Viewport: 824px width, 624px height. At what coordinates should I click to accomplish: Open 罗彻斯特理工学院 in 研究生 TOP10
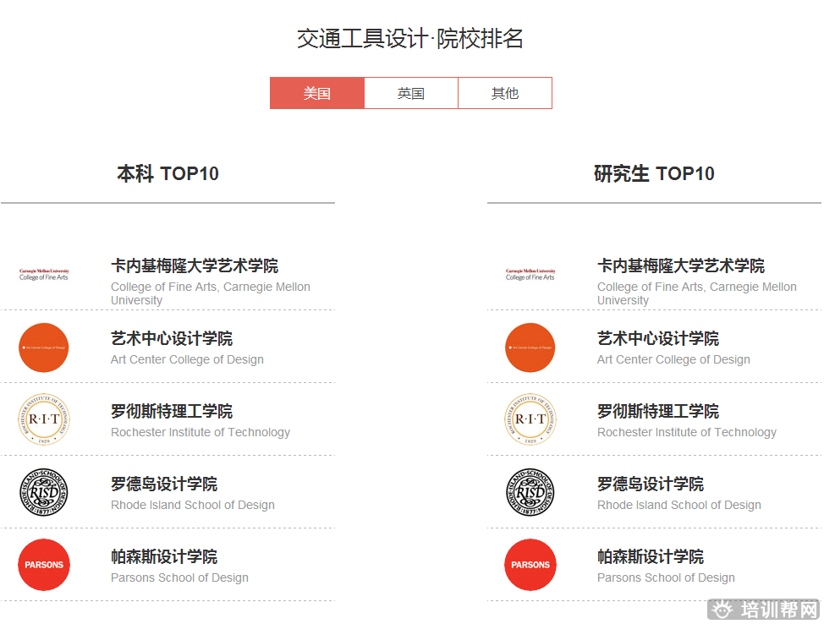coord(658,411)
